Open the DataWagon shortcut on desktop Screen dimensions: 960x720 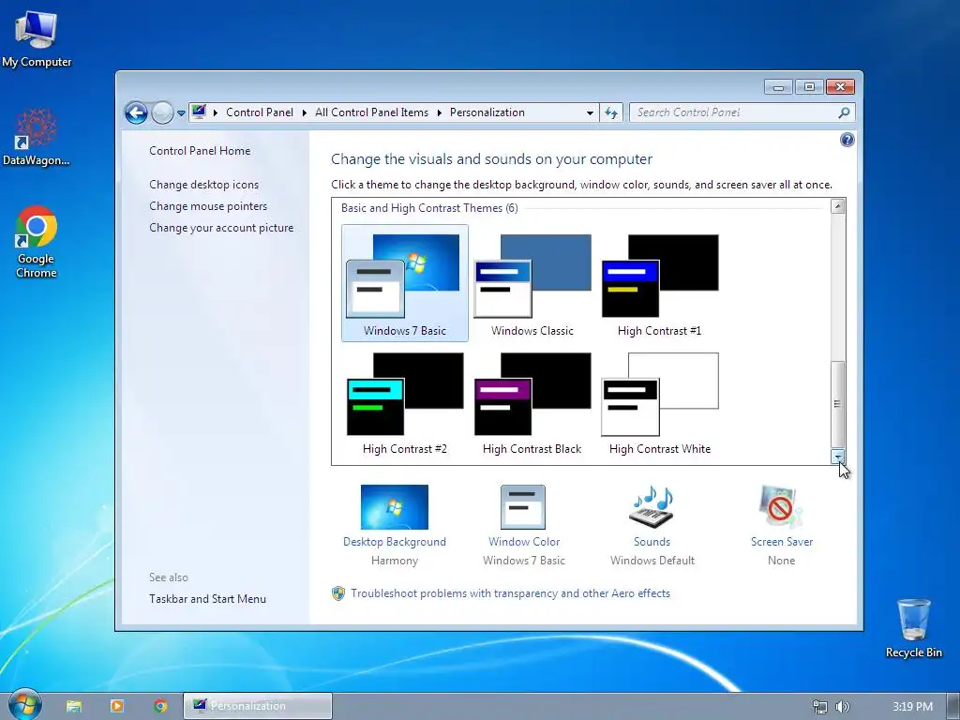tap(37, 137)
